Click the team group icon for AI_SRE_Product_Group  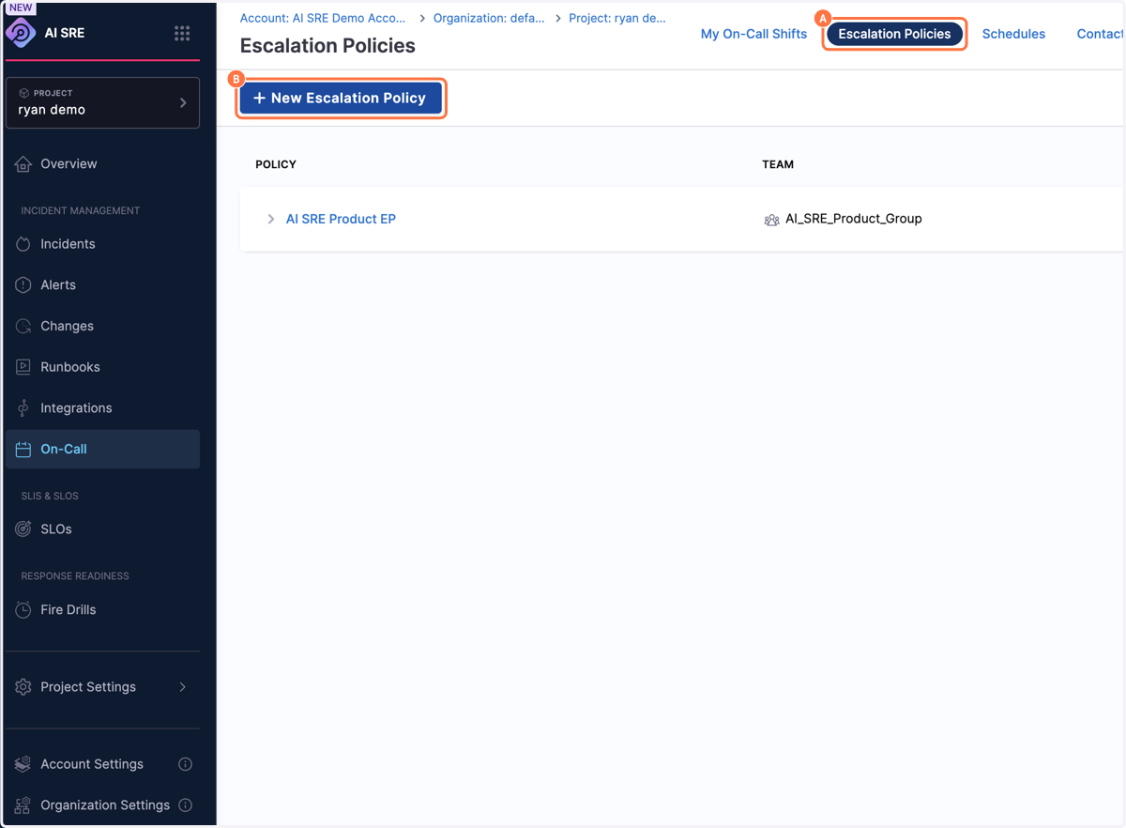point(771,220)
